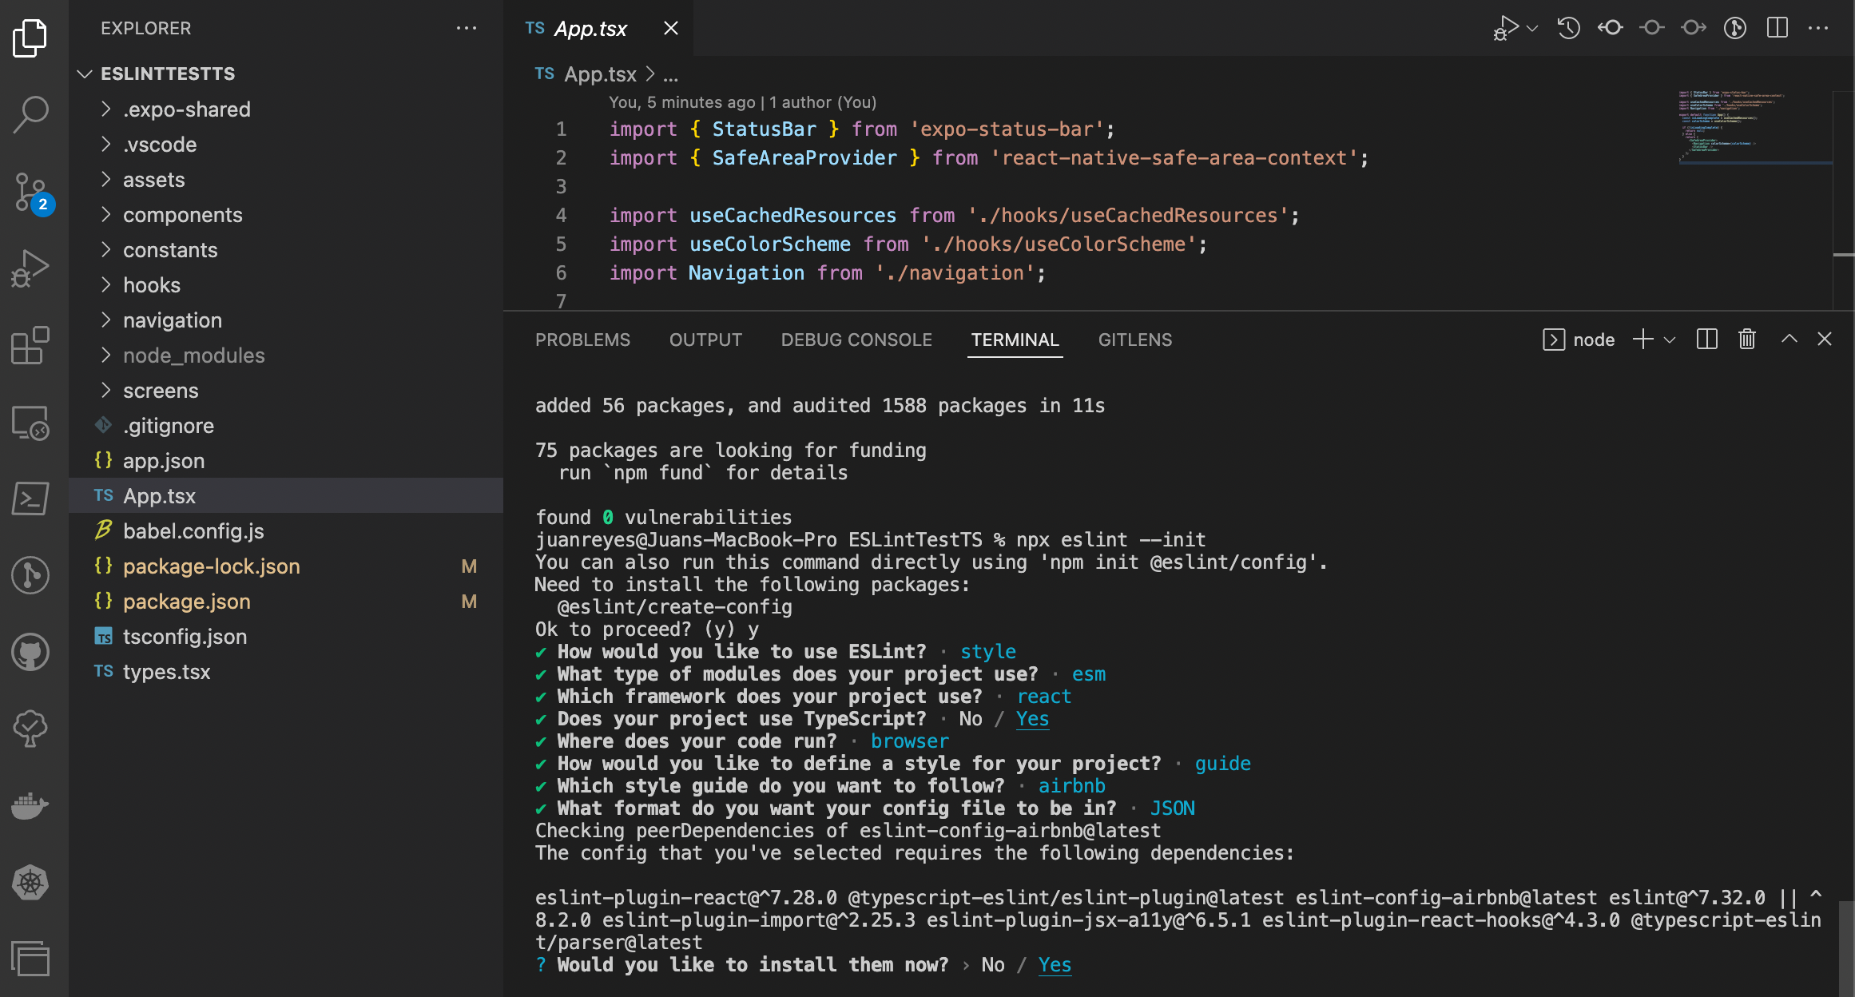Open the Explorer view in activity bar
1855x997 pixels.
coord(30,38)
